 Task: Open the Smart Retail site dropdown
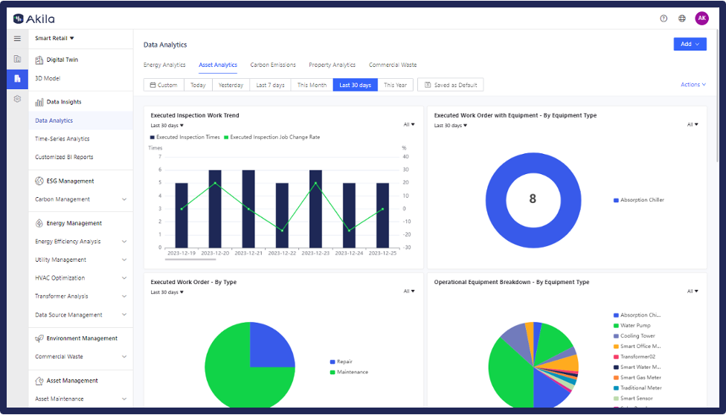(x=54, y=38)
